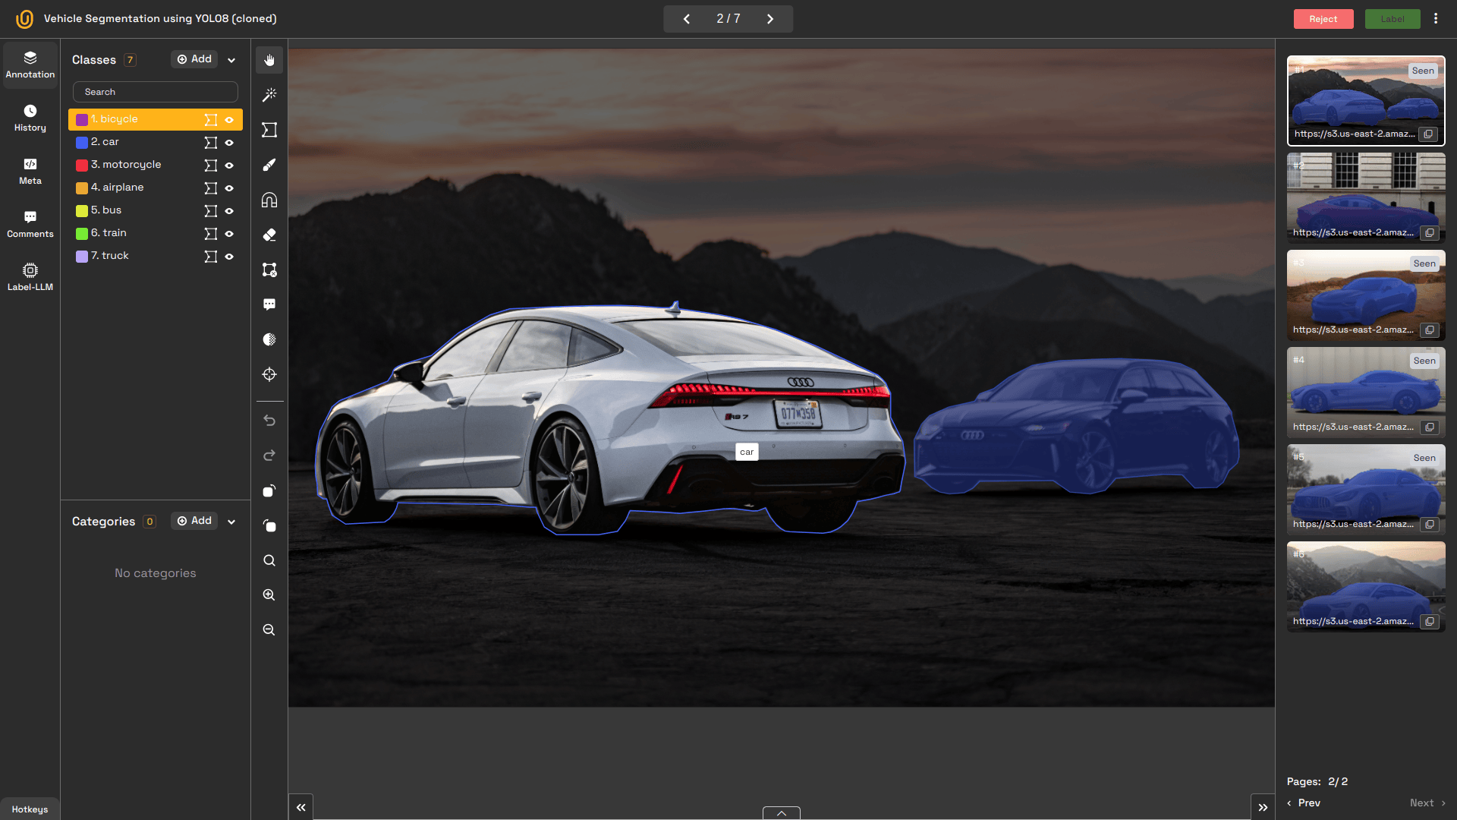
Task: Collapse the left classes sidebar
Action: [300, 806]
